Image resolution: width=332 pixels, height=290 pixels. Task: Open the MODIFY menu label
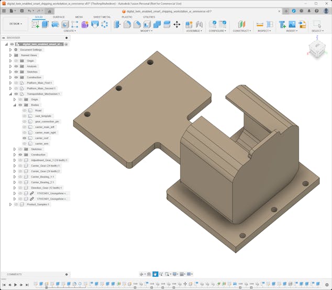[x=147, y=31]
